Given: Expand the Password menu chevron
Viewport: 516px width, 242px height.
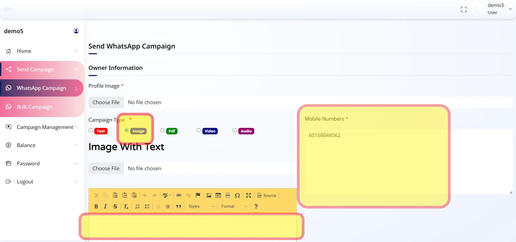Looking at the screenshot, I should [76, 163].
